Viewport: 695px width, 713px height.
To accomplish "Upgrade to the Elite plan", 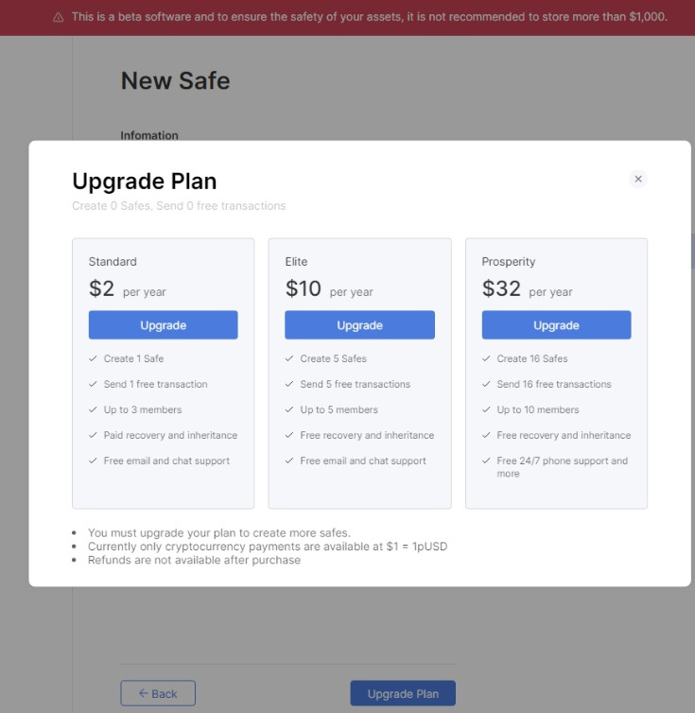I will (x=359, y=325).
